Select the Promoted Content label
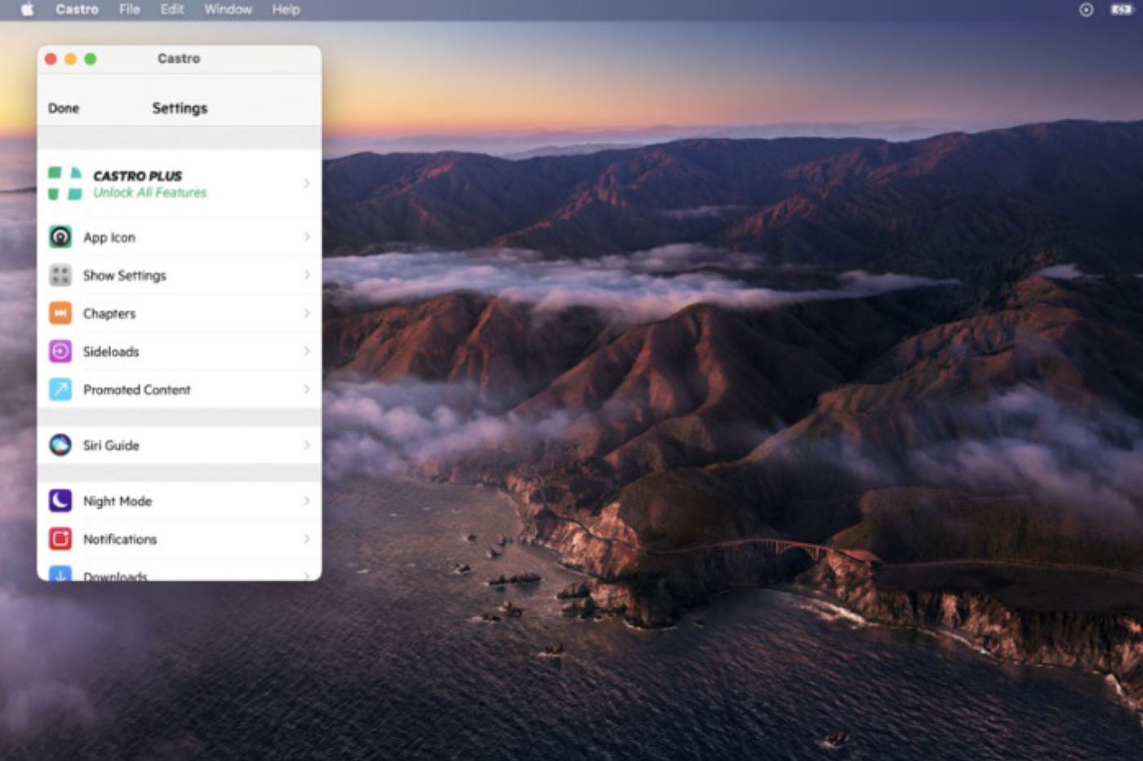The width and height of the screenshot is (1143, 761). pyautogui.click(x=136, y=390)
